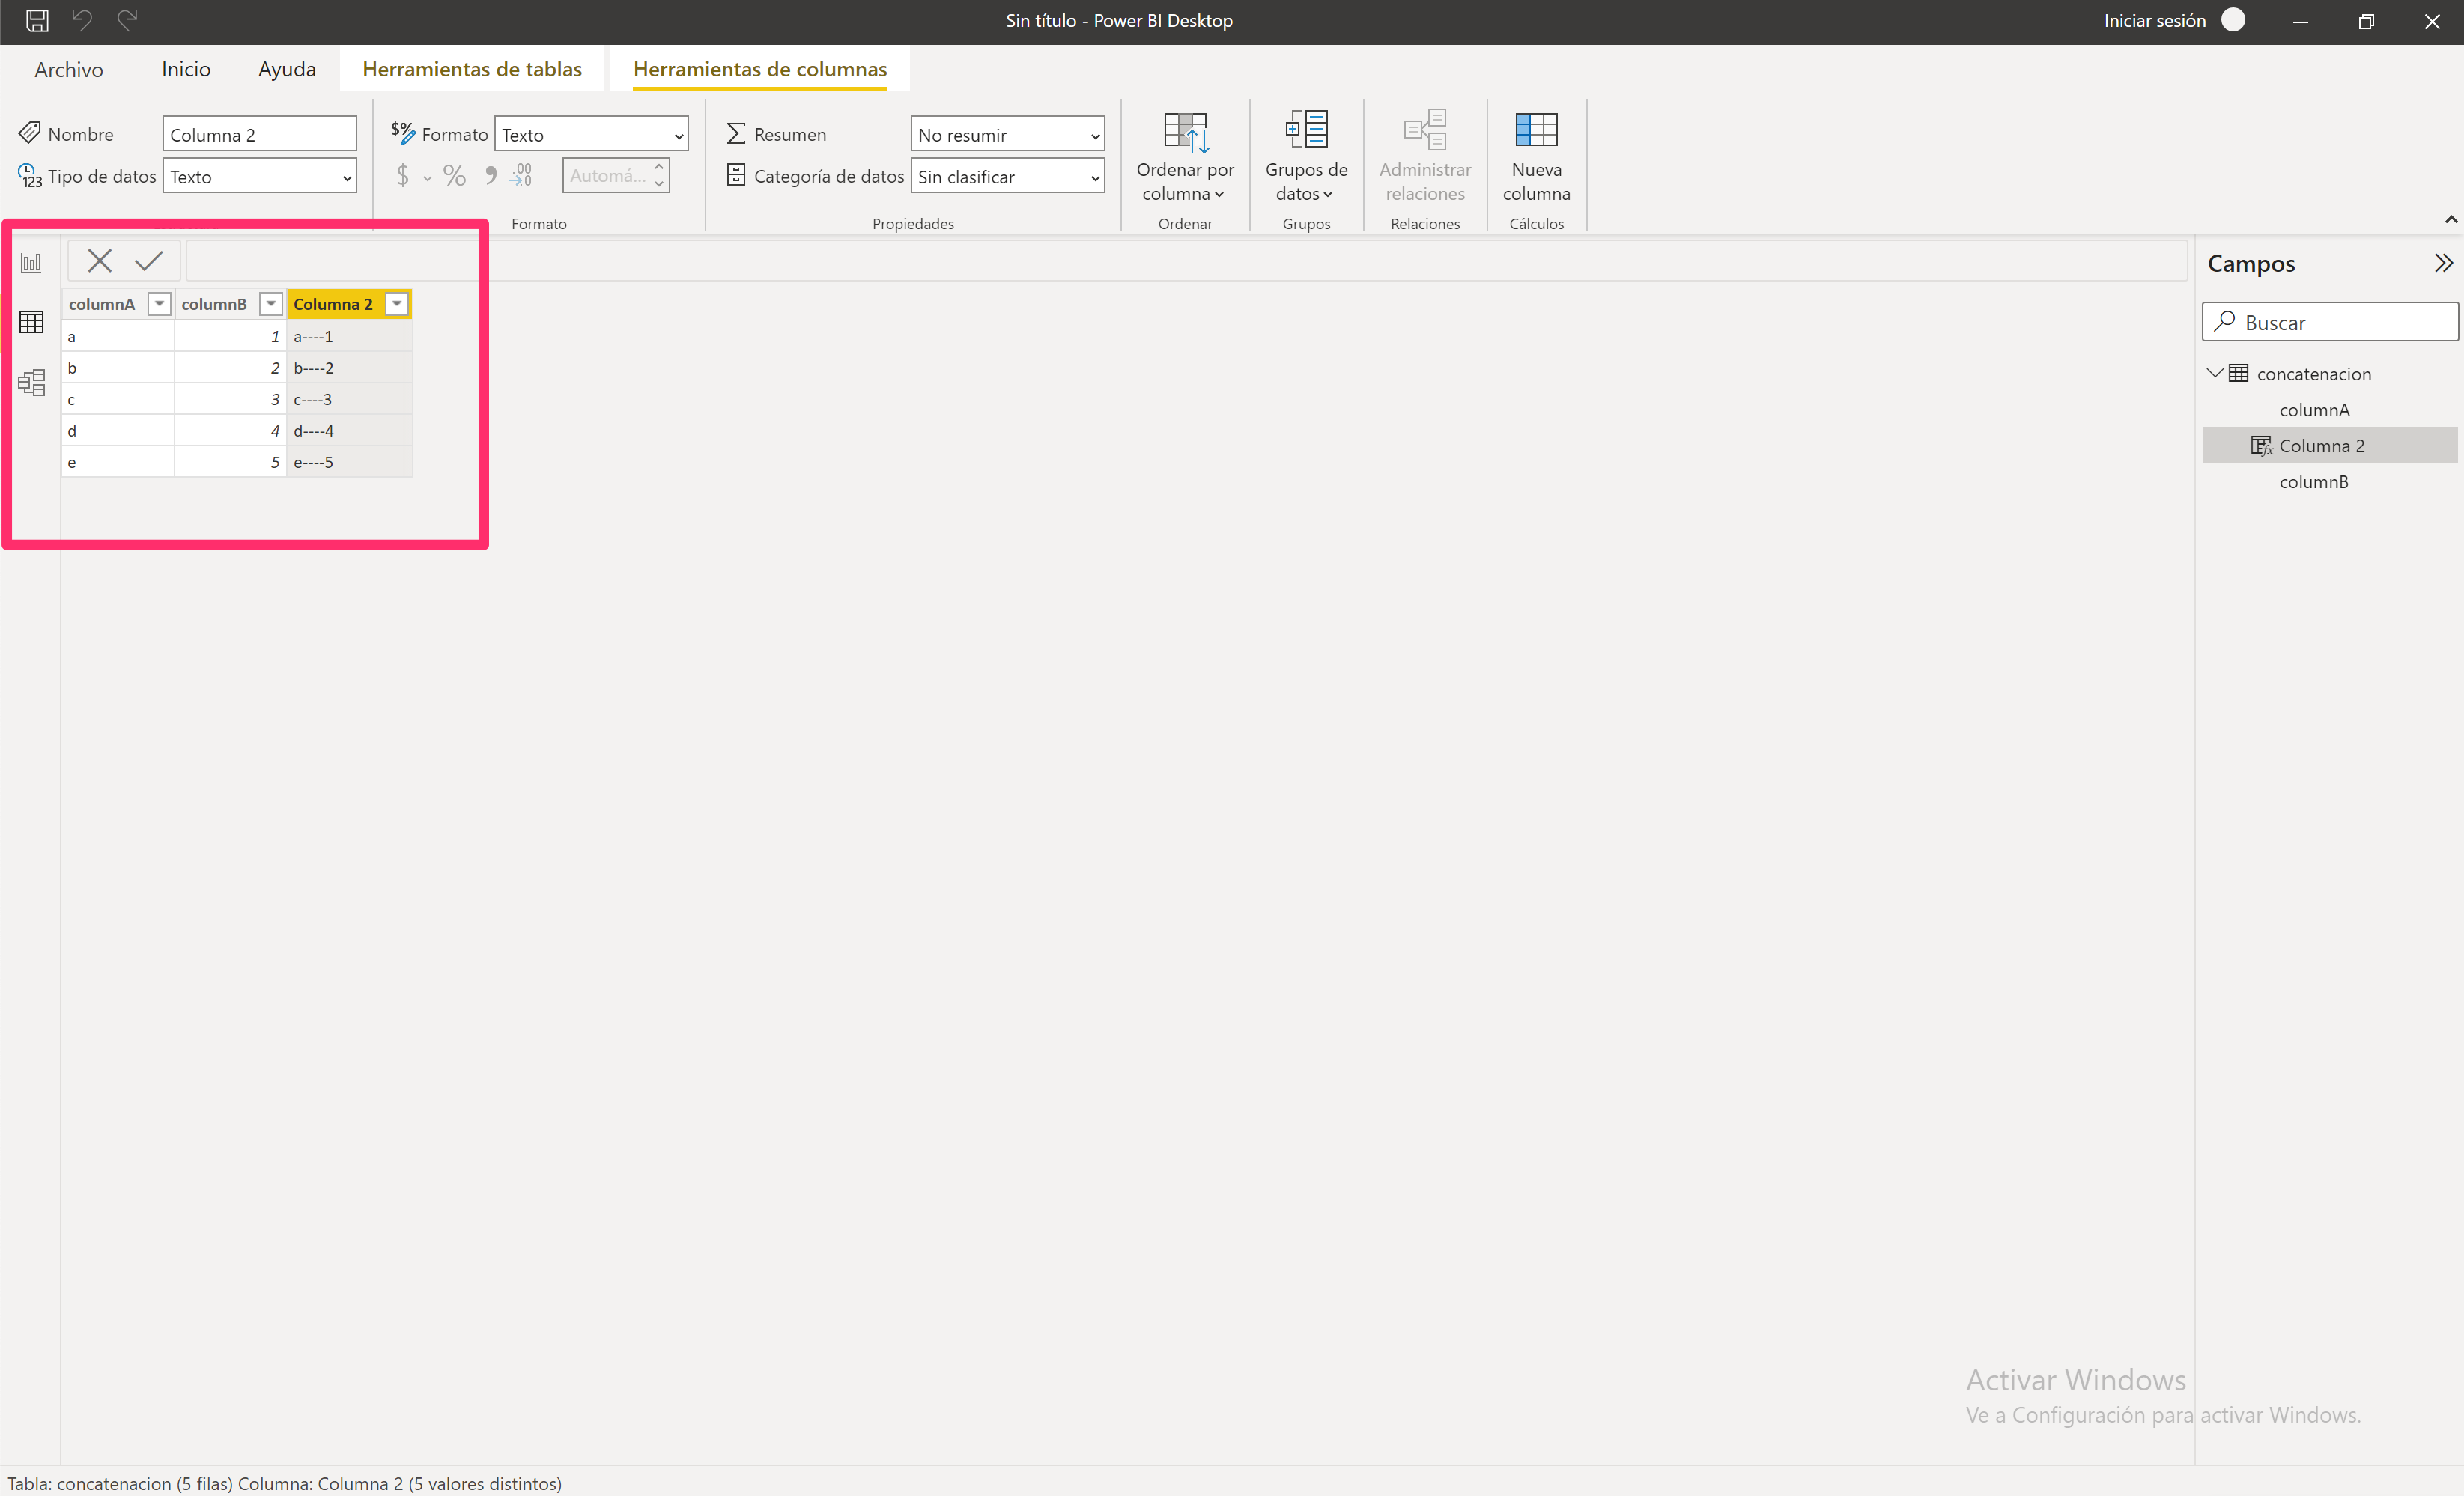
Task: Switch to Inicio tab
Action: pos(186,69)
